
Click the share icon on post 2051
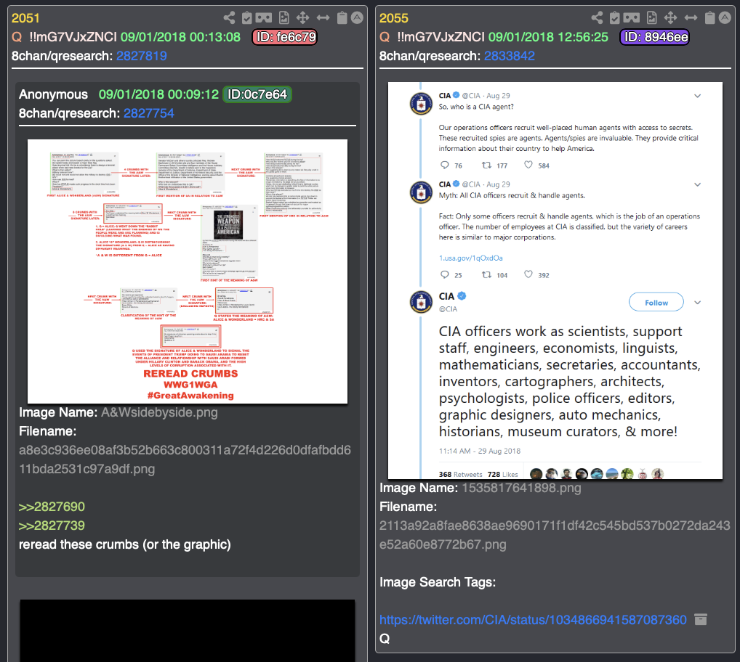(230, 18)
